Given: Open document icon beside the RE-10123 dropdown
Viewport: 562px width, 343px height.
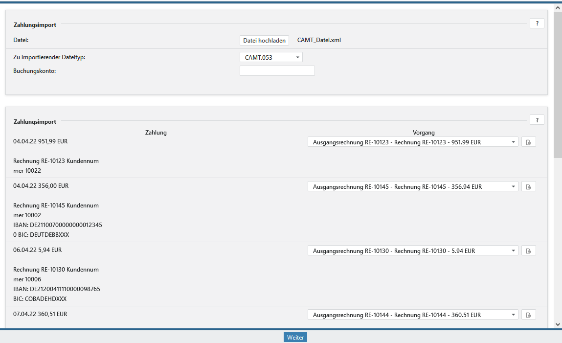Looking at the screenshot, I should (x=528, y=142).
